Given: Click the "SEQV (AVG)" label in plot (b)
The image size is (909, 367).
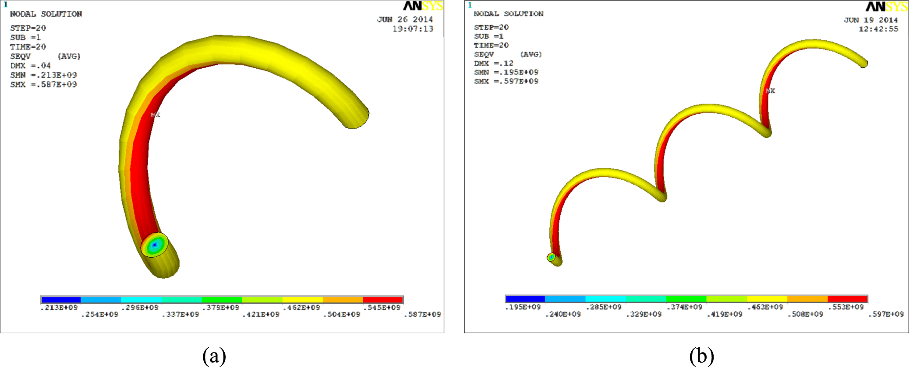Looking at the screenshot, I should tap(508, 54).
